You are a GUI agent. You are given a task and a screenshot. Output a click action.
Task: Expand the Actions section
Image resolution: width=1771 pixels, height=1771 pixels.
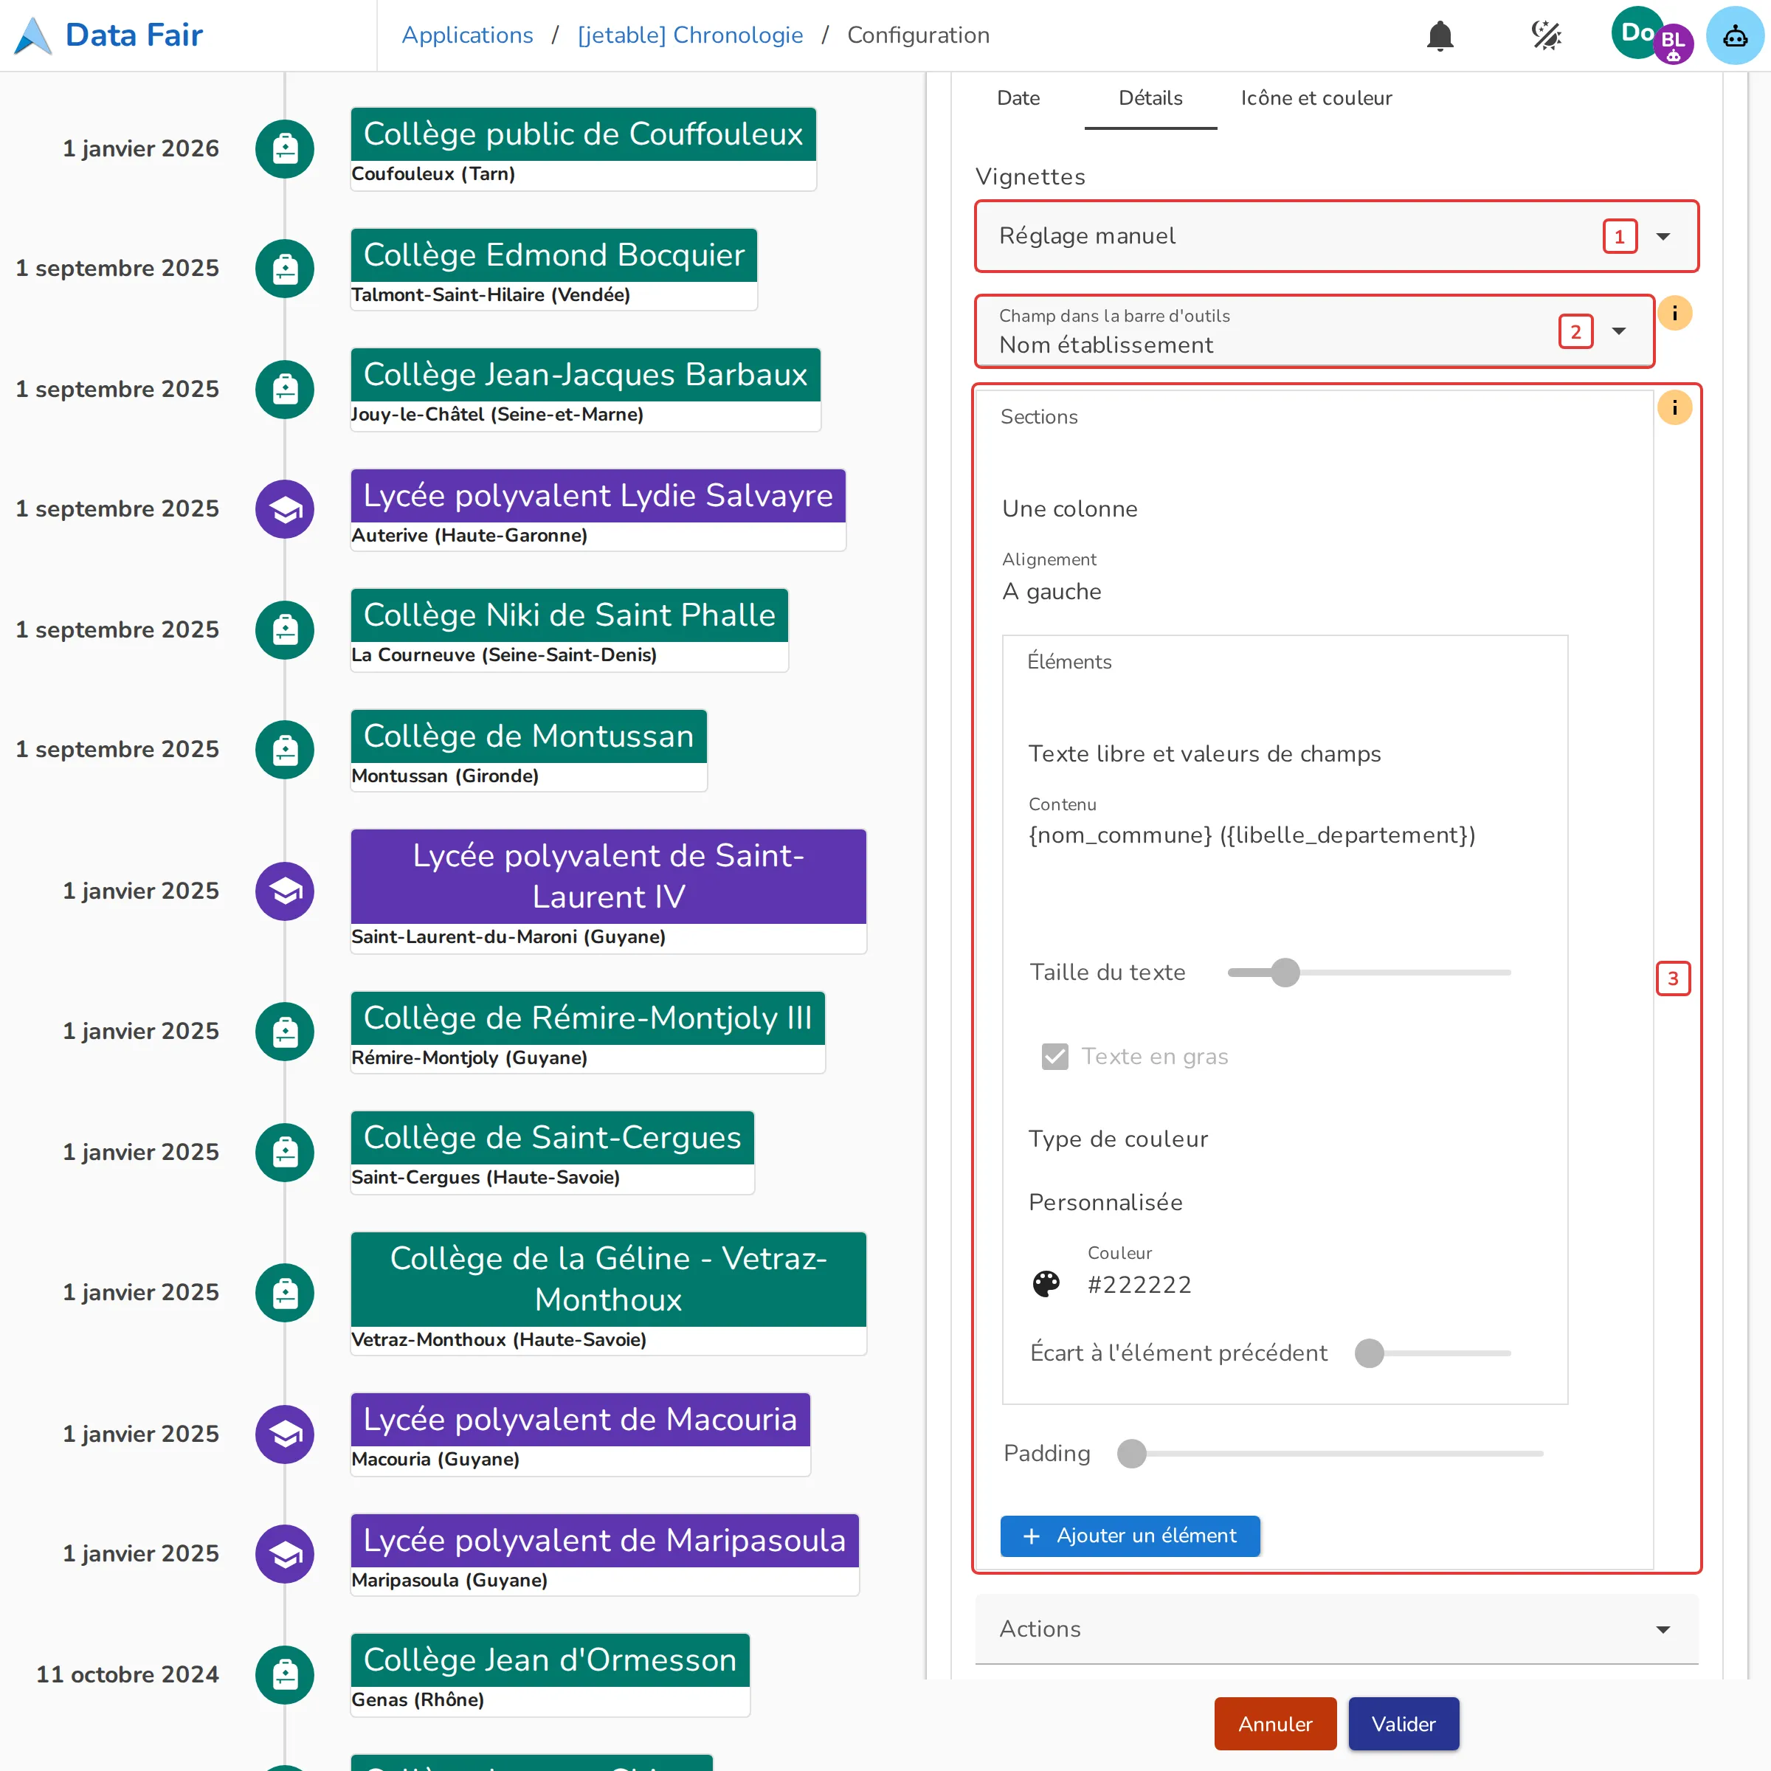pos(1336,1629)
